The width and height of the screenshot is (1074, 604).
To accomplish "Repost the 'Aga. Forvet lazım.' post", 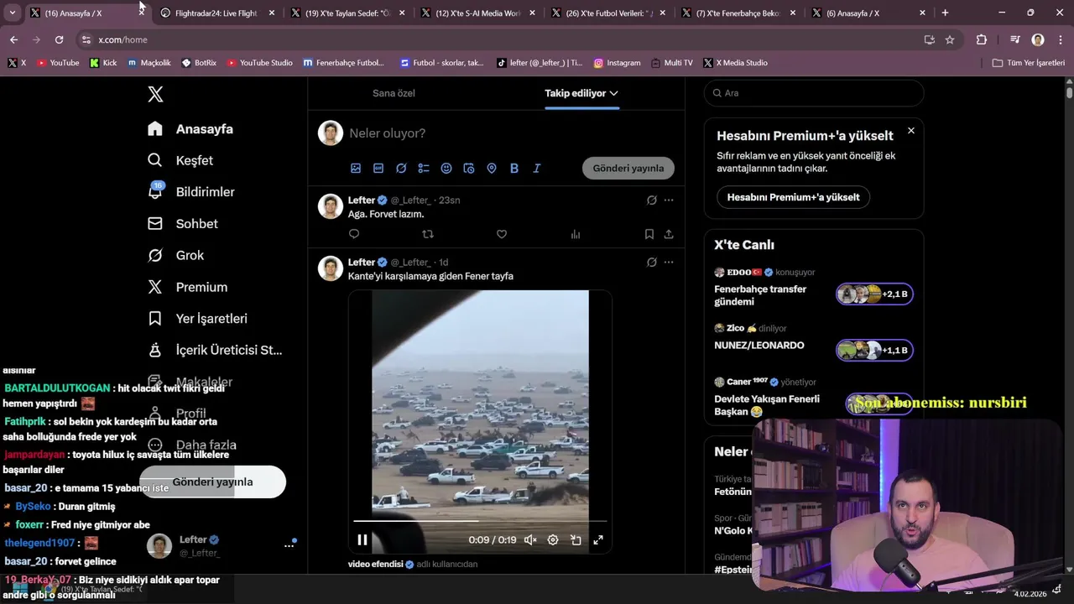I will 428,234.
